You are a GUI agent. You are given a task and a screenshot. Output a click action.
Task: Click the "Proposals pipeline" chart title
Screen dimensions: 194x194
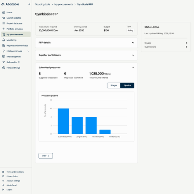pyautogui.click(x=50, y=95)
